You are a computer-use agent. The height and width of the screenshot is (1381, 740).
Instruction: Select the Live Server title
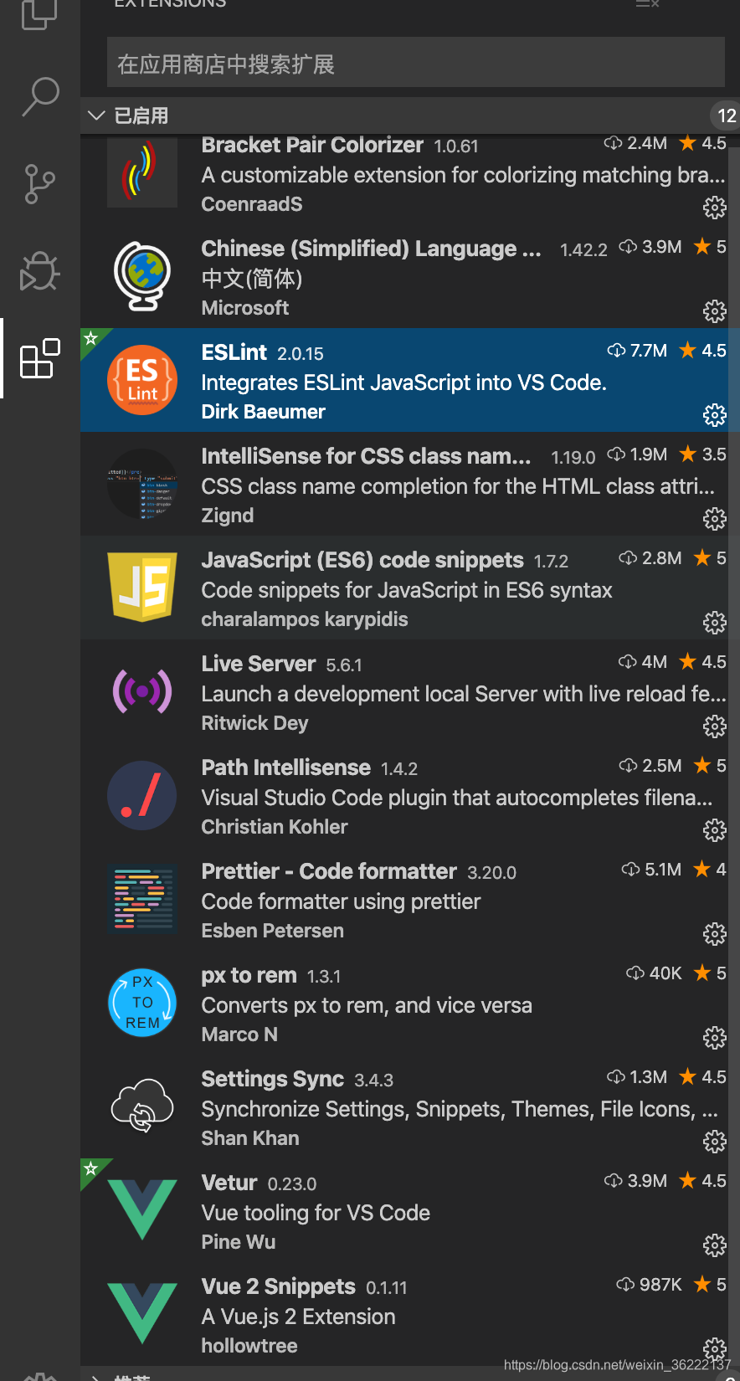coord(259,664)
